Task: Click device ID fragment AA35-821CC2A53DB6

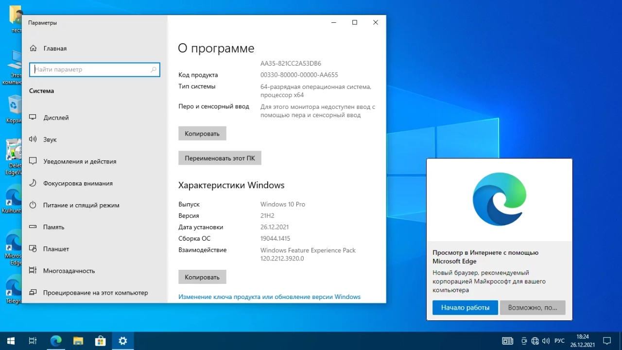Action: (x=291, y=64)
